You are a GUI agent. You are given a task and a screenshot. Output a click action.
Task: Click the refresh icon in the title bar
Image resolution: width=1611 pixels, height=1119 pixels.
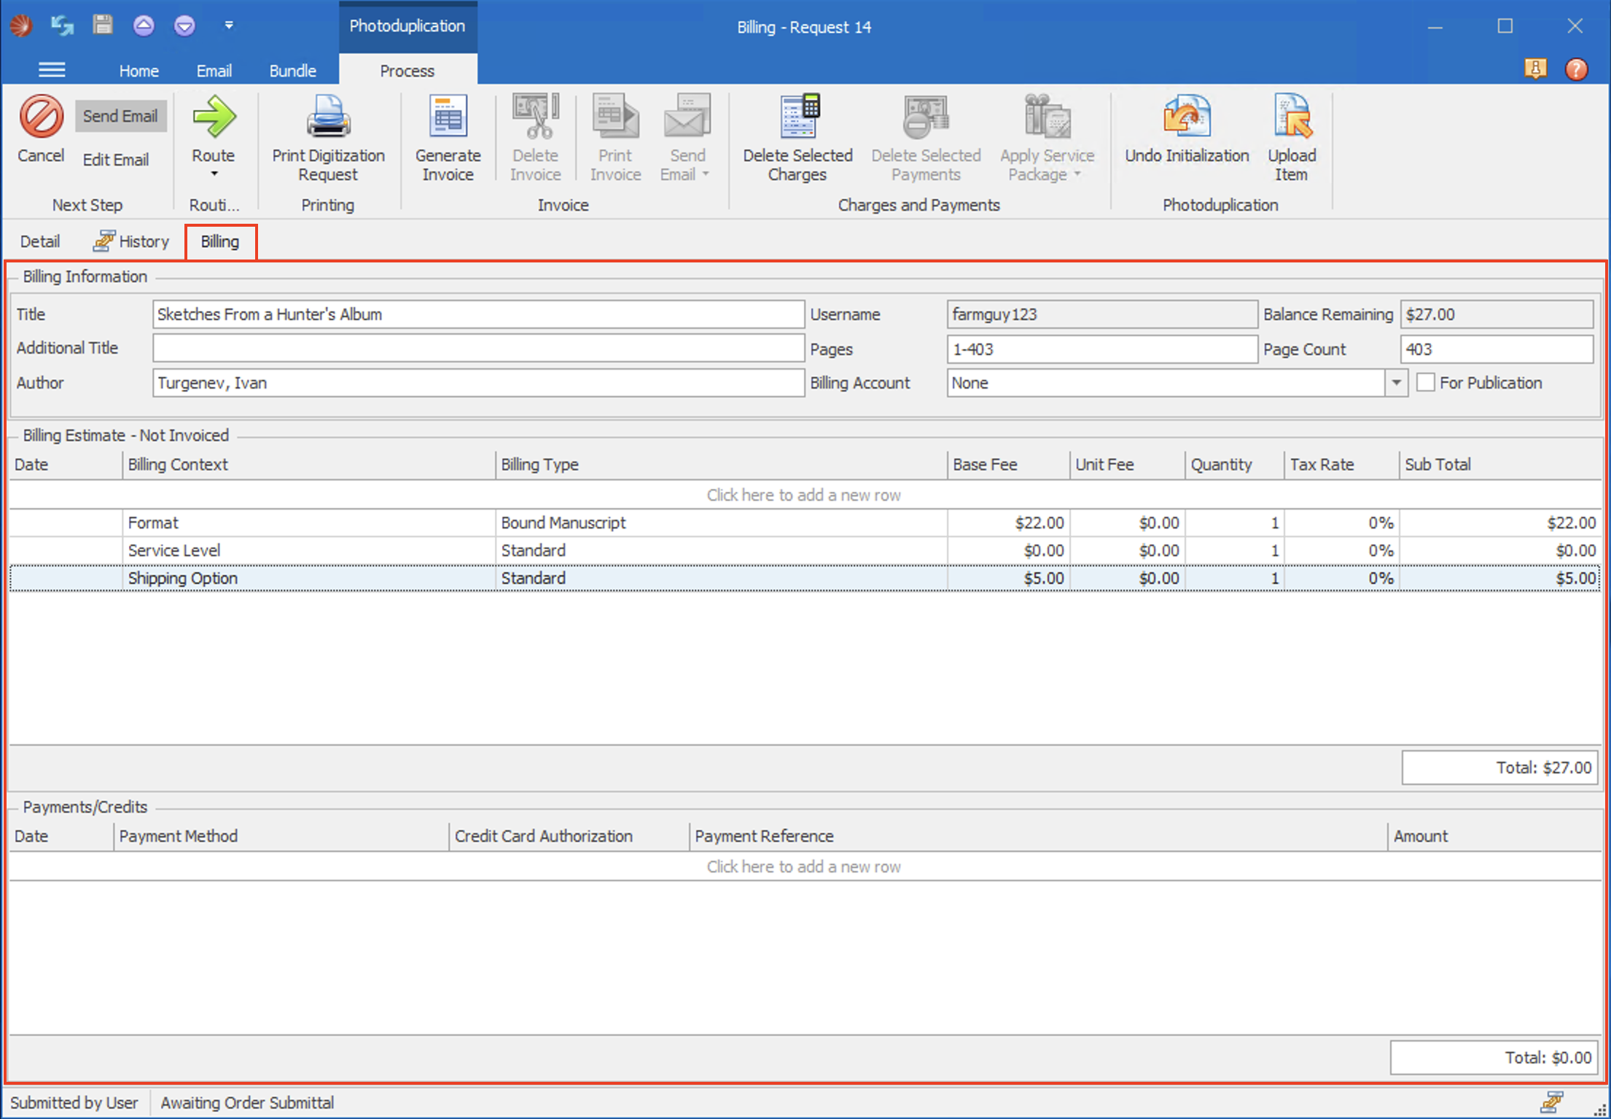(61, 24)
